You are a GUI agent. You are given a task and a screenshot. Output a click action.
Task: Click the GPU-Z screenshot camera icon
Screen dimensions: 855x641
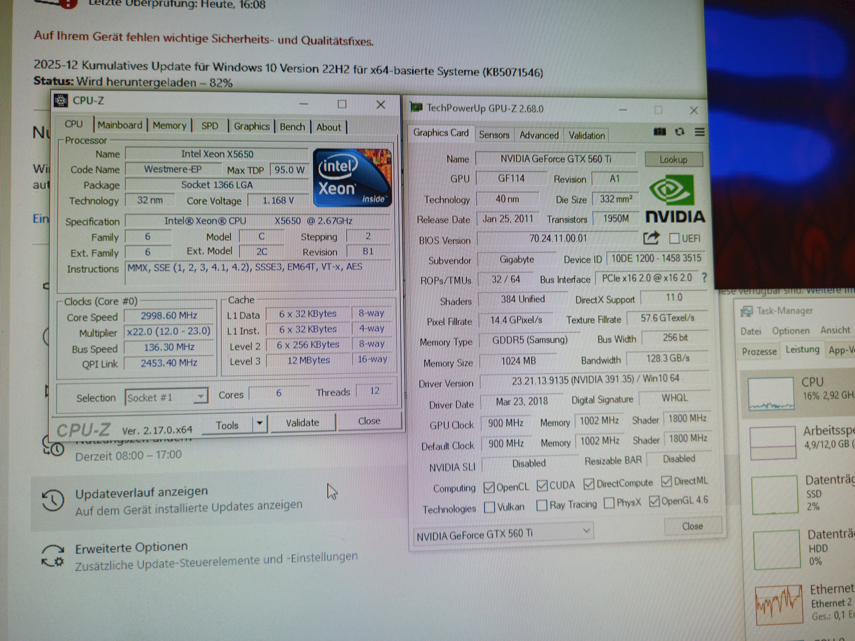coord(659,132)
